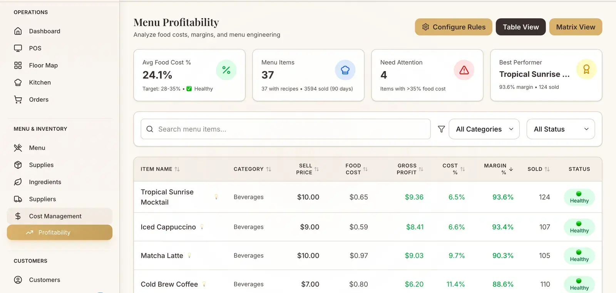The height and width of the screenshot is (293, 616).
Task: Click the Supplies box icon
Action: [18, 165]
